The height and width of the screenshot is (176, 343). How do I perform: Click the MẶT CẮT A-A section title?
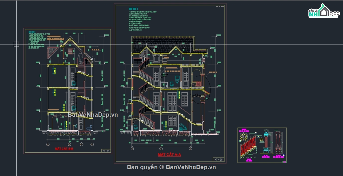pyautogui.click(x=169, y=155)
